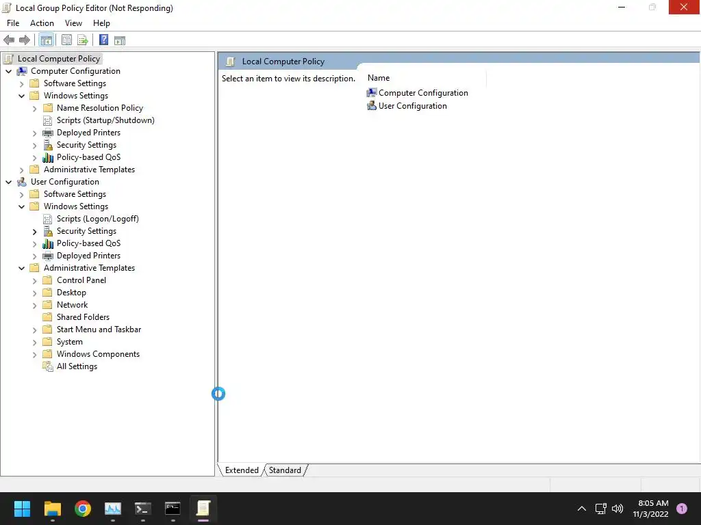
Task: Open the Action menu
Action: (42, 23)
